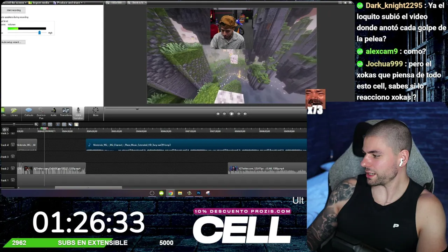Image resolution: width=448 pixels, height=252 pixels.
Task: Click the pan hand icon above preview
Action: (345, 3)
